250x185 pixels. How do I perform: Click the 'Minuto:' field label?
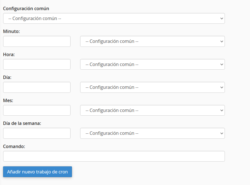[x=12, y=31]
